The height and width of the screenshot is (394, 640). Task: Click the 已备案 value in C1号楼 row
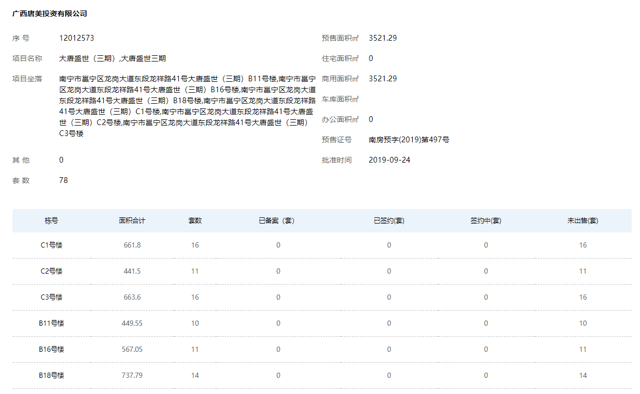coord(278,245)
